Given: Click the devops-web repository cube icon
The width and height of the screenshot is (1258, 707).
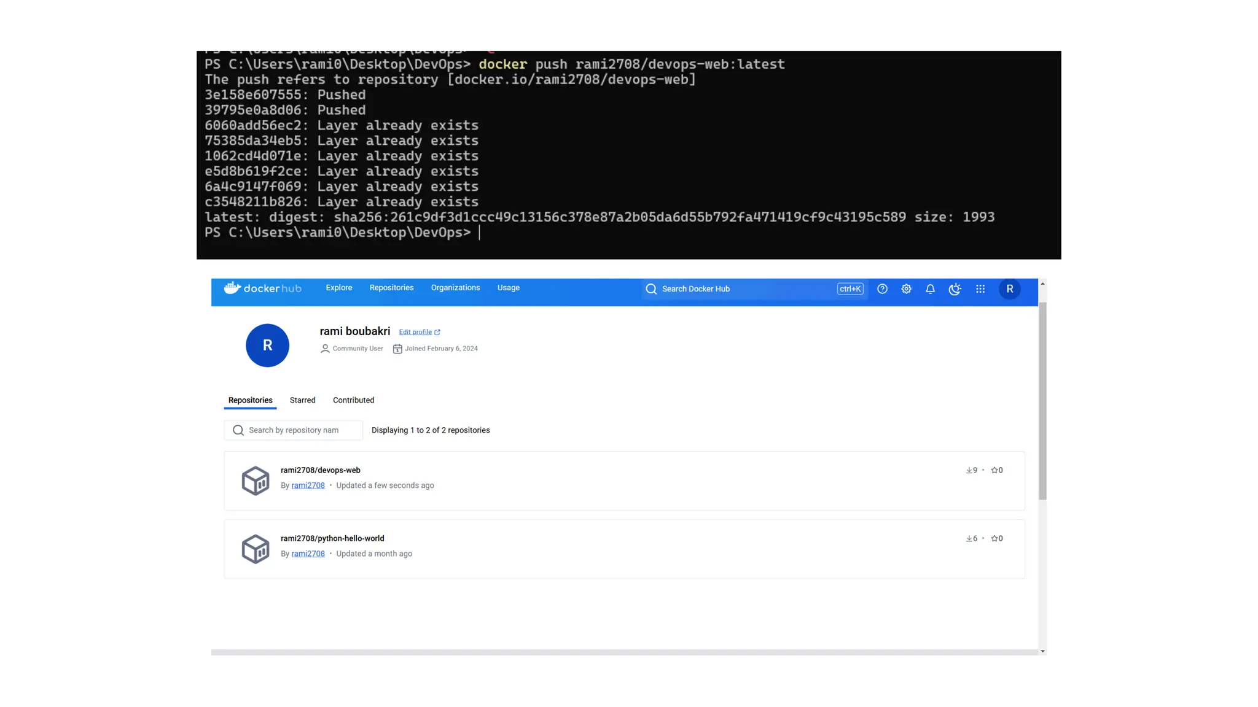Looking at the screenshot, I should pyautogui.click(x=256, y=481).
